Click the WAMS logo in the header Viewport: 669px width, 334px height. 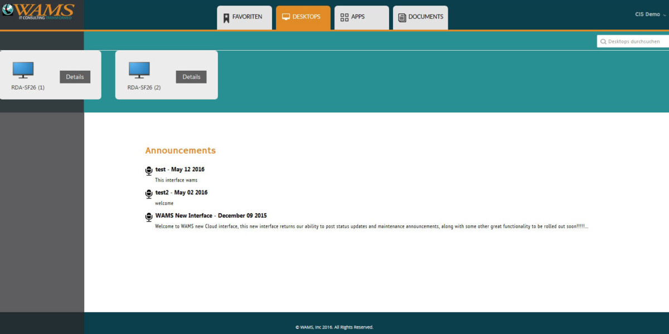(39, 11)
